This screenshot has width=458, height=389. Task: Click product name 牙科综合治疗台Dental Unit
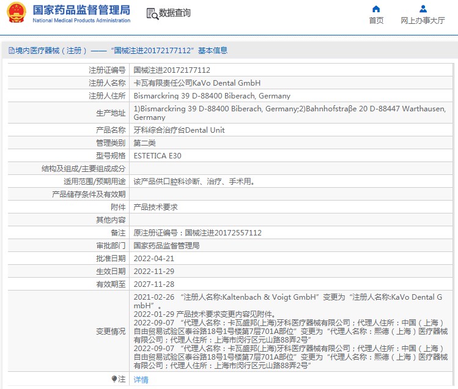[x=179, y=130]
